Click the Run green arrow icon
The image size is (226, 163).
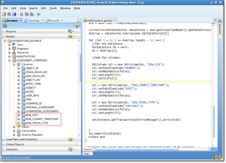(39, 14)
